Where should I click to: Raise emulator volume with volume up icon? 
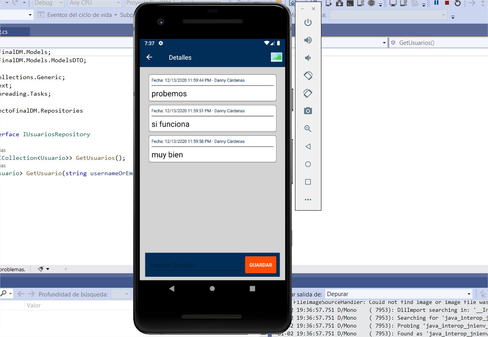[x=308, y=40]
